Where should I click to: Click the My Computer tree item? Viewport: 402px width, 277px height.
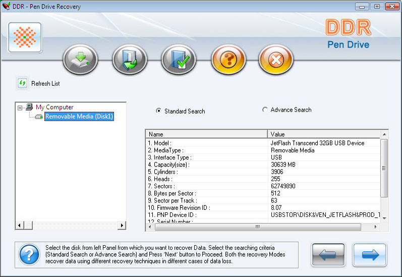click(x=54, y=107)
